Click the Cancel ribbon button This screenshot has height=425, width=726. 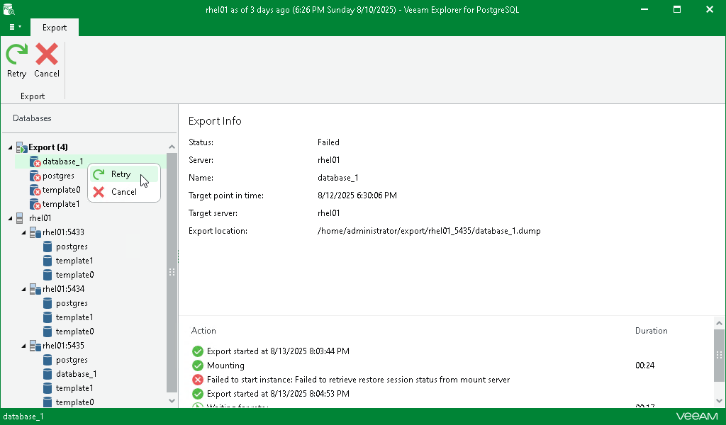coord(47,61)
